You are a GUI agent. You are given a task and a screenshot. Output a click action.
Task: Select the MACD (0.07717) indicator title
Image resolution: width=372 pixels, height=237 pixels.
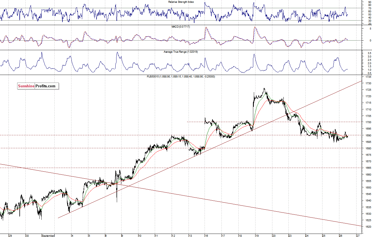tap(181, 26)
